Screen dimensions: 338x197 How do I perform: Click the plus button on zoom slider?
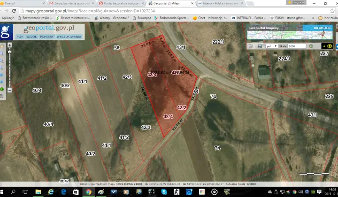click(x=9, y=45)
